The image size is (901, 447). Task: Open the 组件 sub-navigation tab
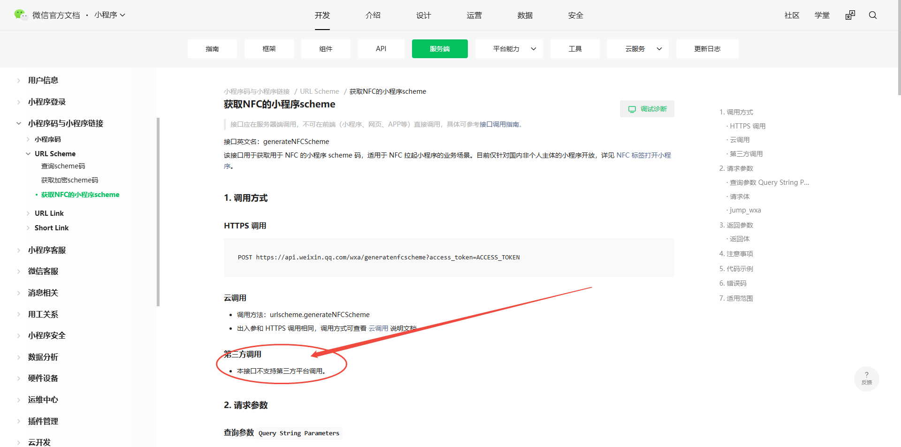[x=326, y=49]
